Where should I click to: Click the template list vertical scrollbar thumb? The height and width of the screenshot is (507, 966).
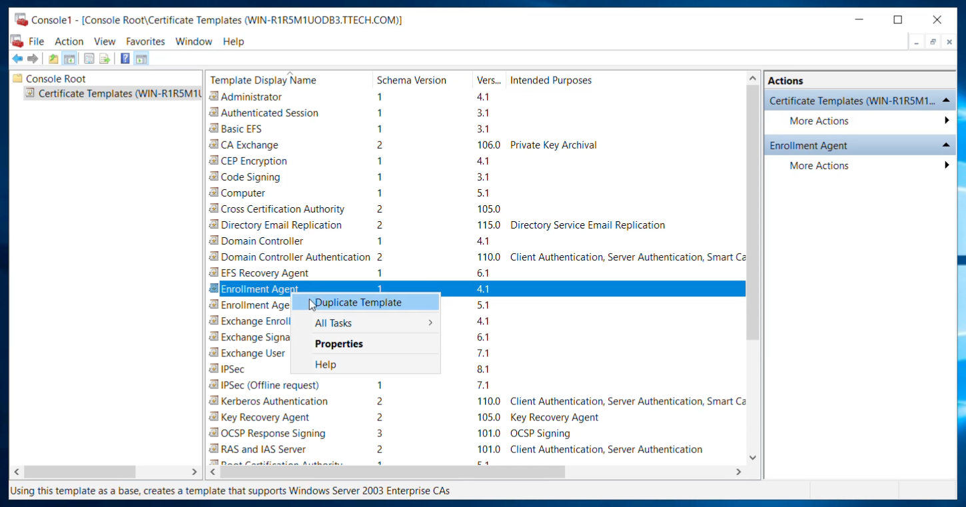coord(753,213)
